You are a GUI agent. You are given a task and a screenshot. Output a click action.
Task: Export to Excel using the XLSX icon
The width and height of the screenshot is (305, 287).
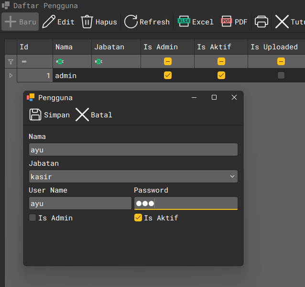(184, 22)
